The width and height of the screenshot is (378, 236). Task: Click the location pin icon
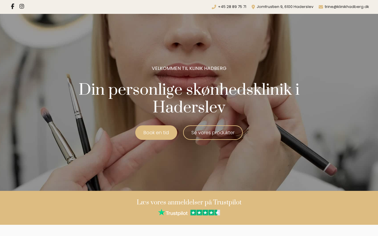point(253,7)
